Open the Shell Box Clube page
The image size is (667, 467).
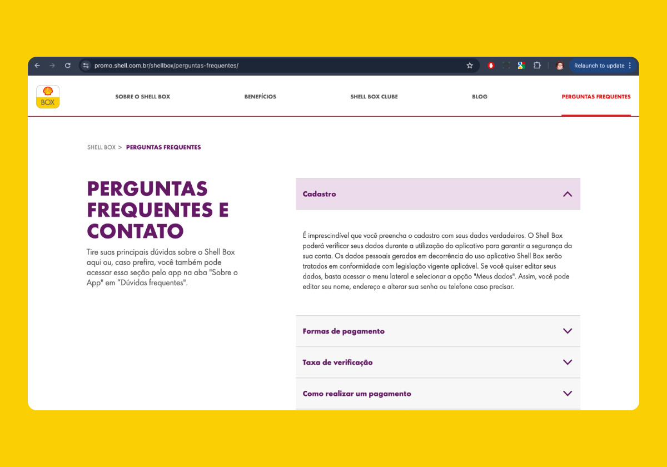pos(374,97)
